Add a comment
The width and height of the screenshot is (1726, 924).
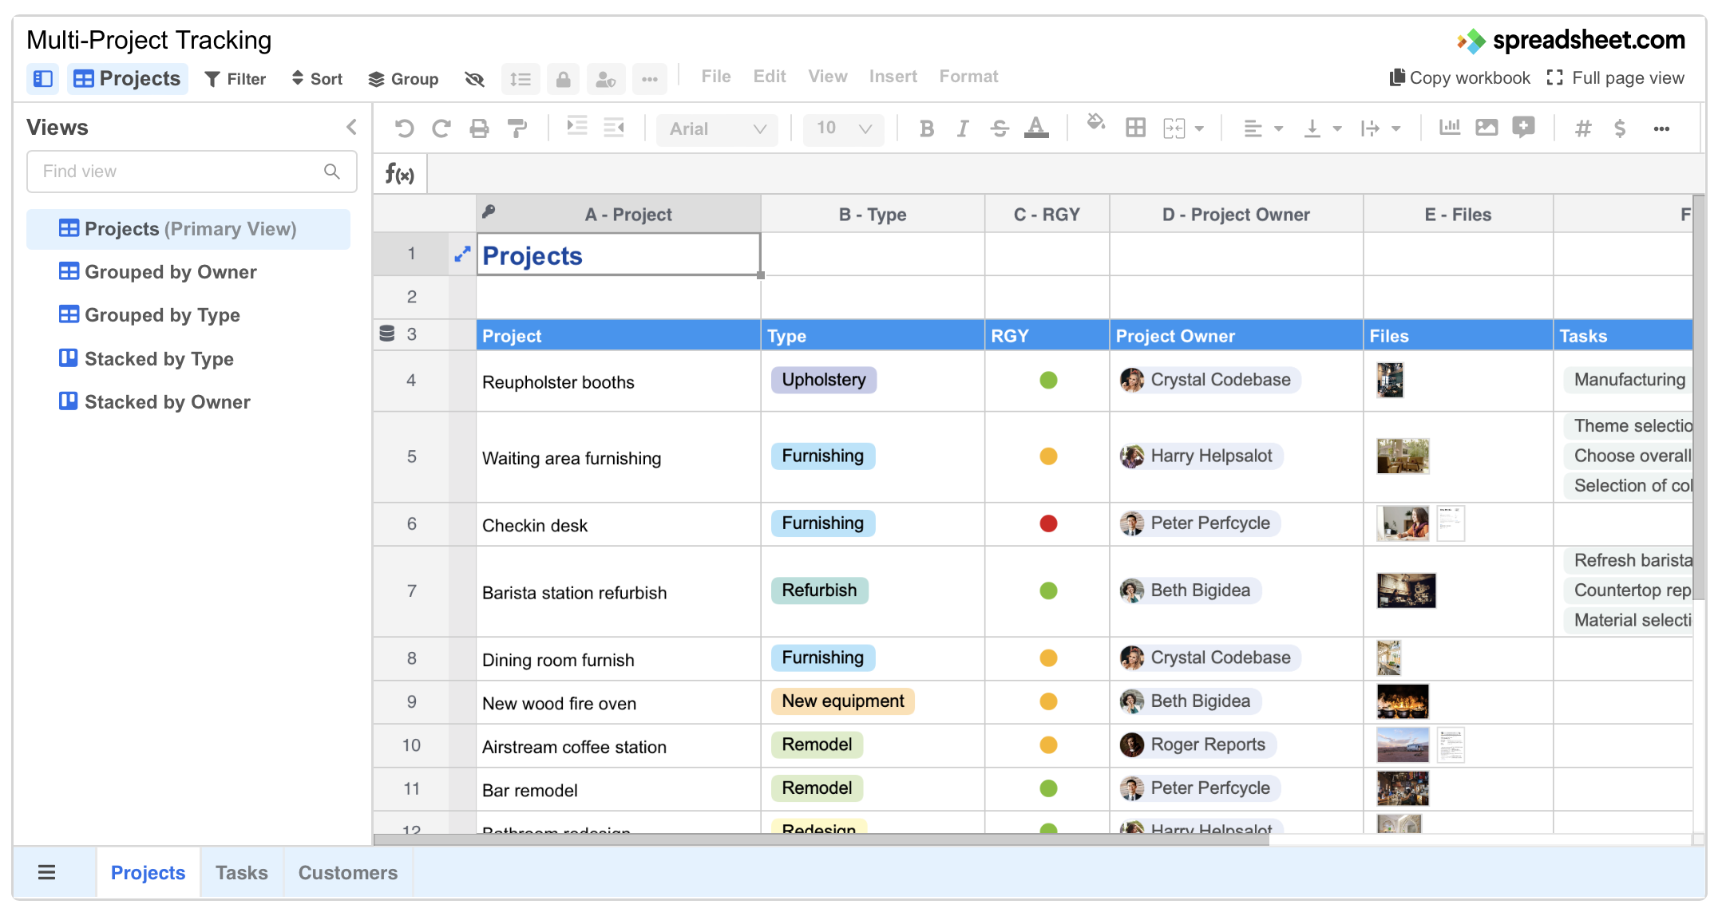(x=1523, y=128)
